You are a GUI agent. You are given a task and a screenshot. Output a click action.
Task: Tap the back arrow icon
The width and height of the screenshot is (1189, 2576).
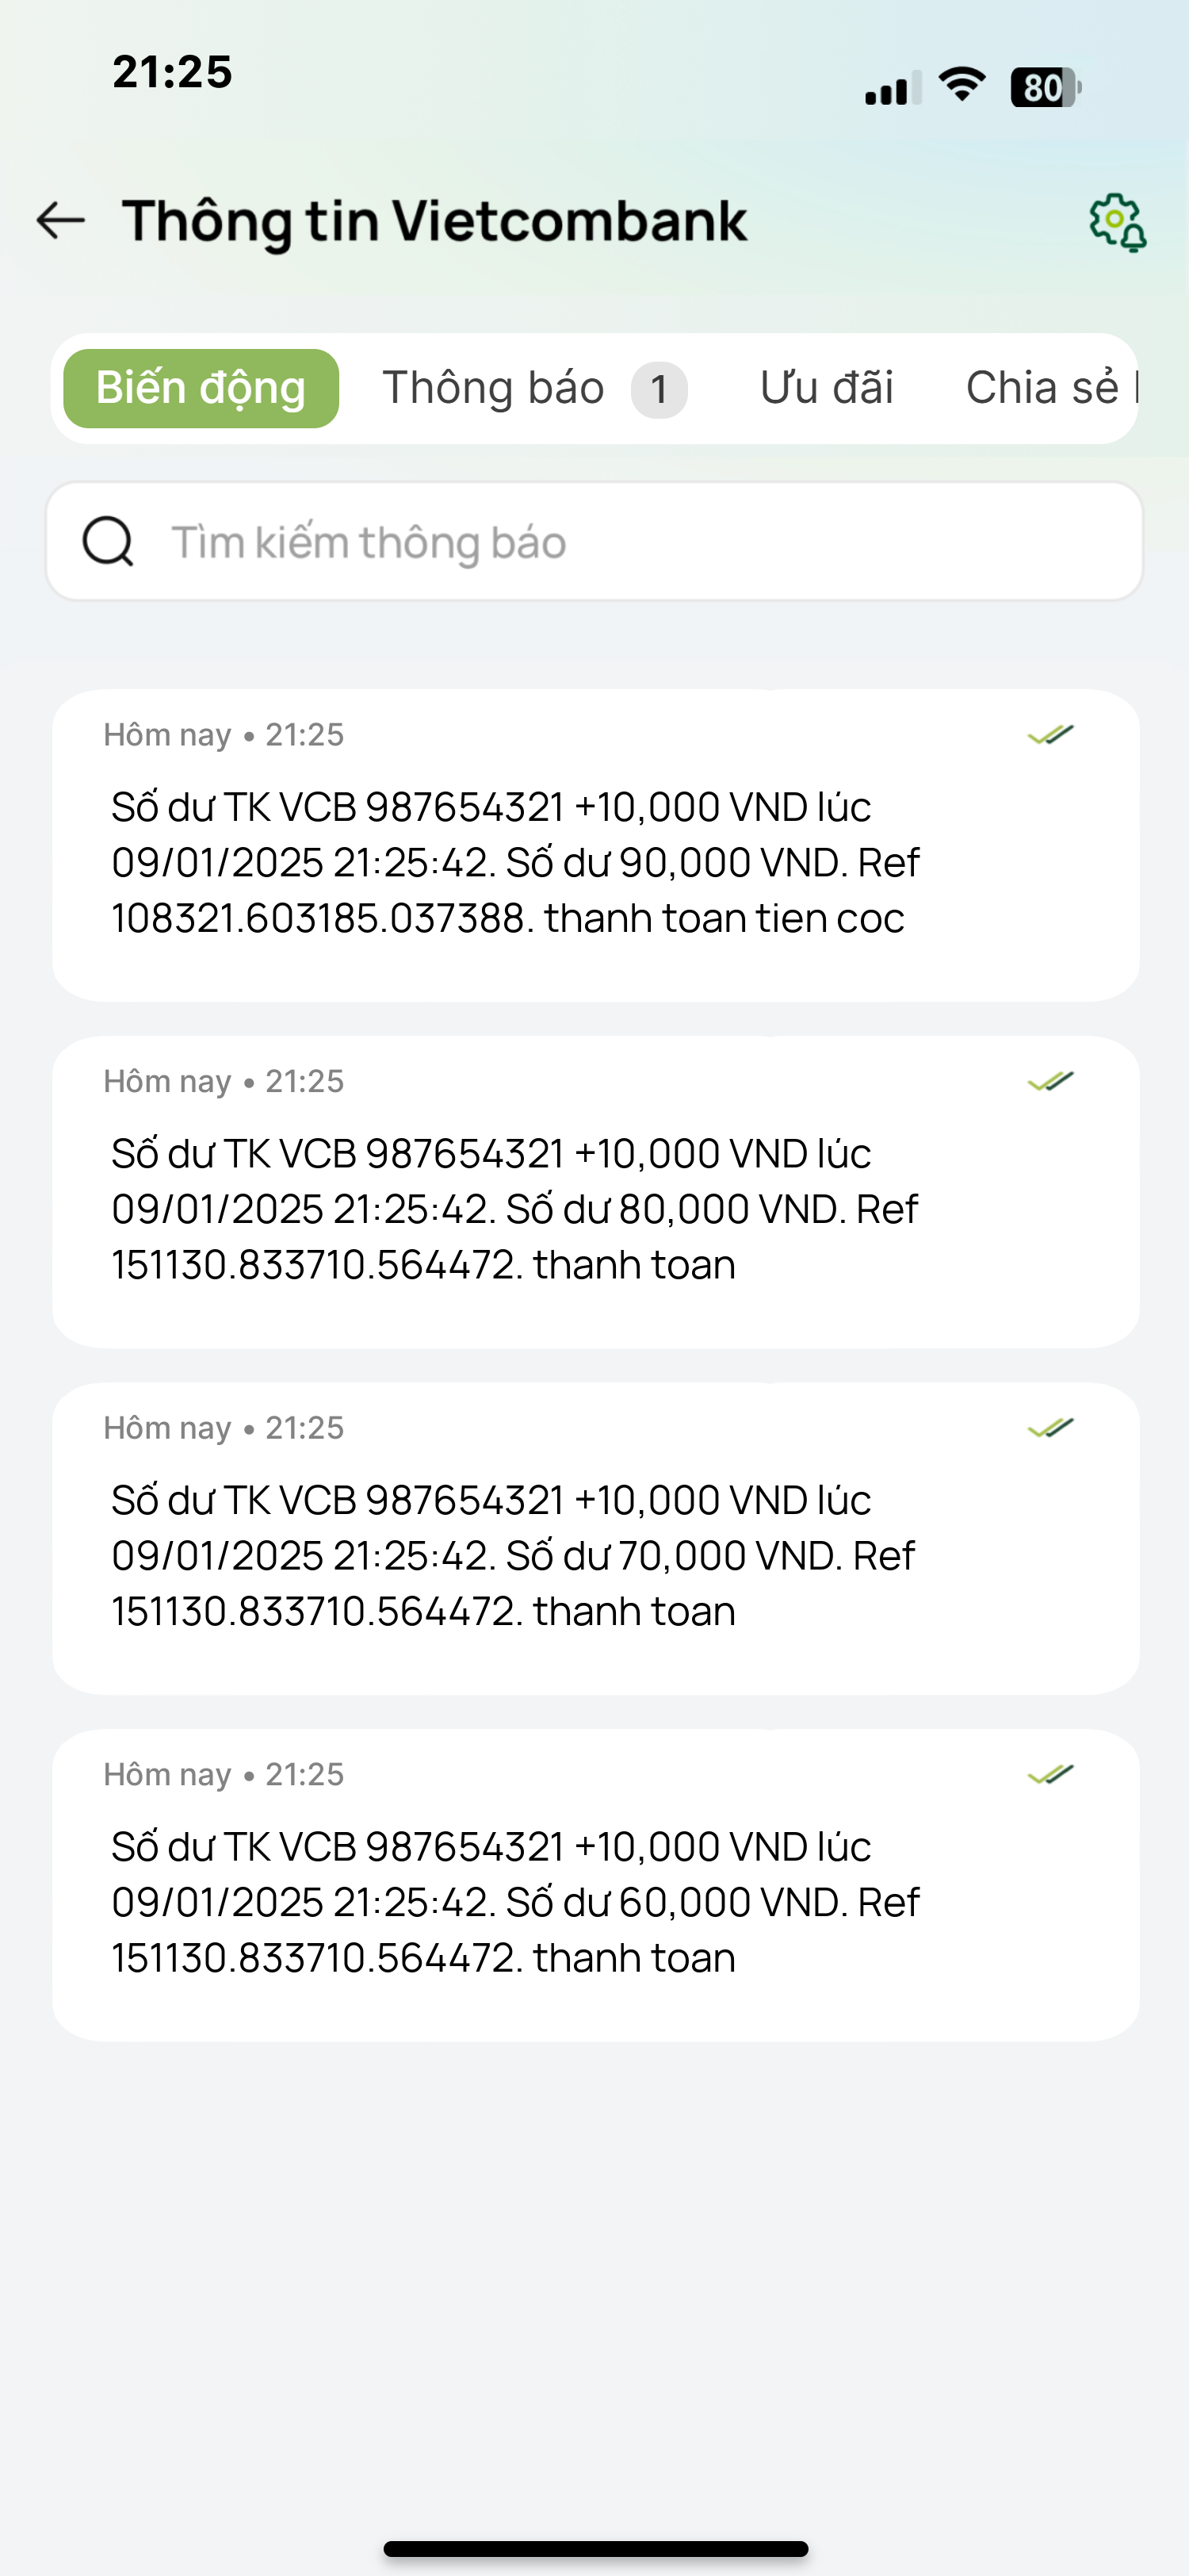tap(61, 220)
